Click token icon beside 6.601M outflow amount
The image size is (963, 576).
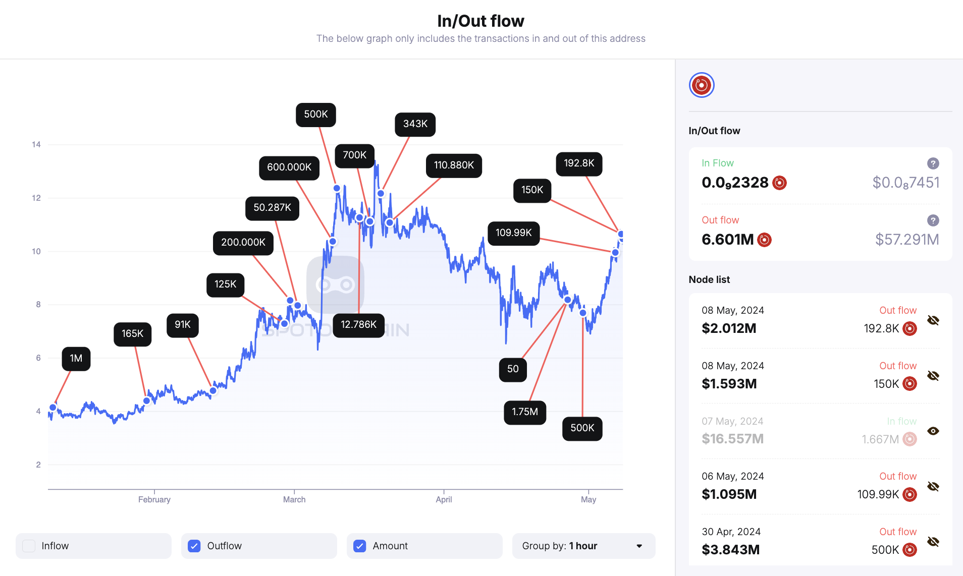(x=764, y=240)
